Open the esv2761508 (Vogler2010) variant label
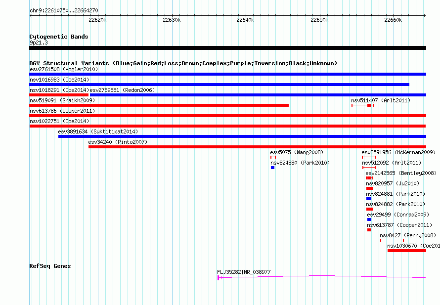This screenshot has width=440, height=305. point(64,69)
